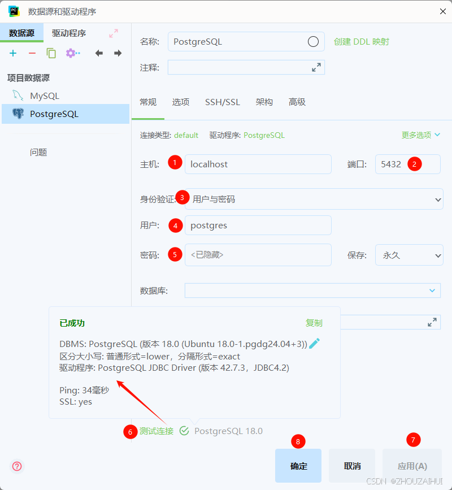Open the SSH/SSL tab
452x490 pixels.
[x=223, y=102]
